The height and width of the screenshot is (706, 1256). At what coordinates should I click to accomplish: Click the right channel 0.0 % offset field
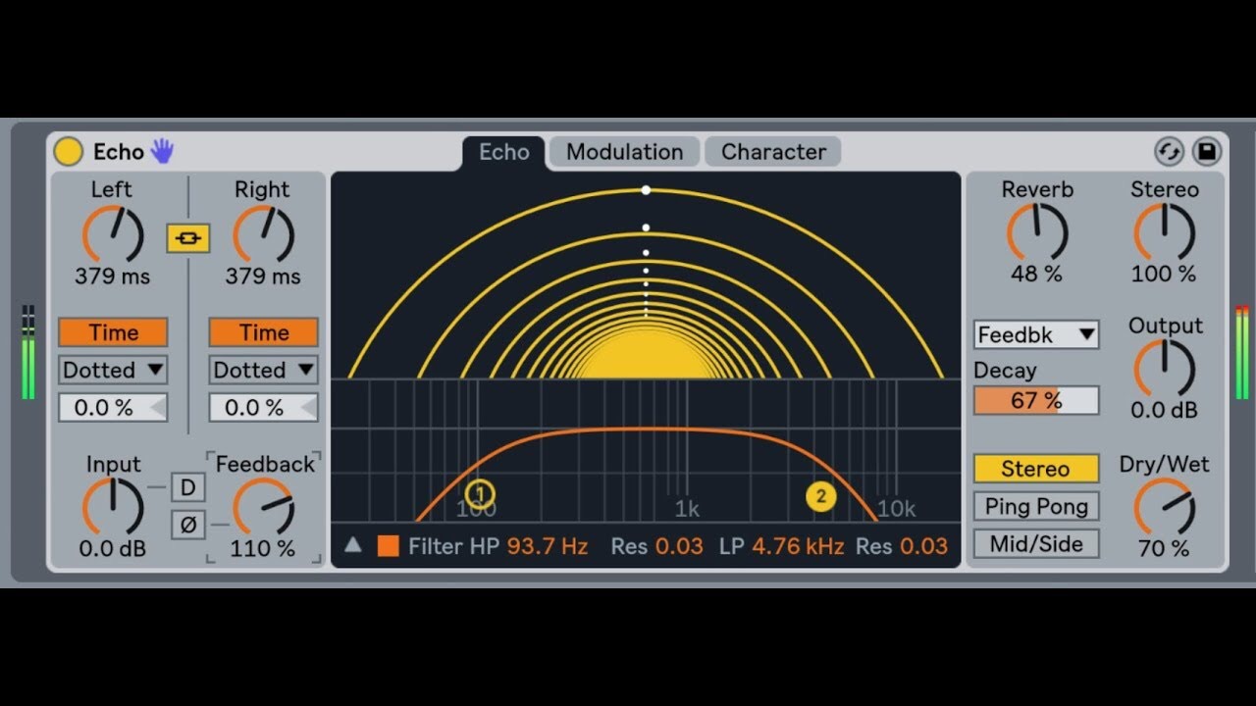coord(263,407)
